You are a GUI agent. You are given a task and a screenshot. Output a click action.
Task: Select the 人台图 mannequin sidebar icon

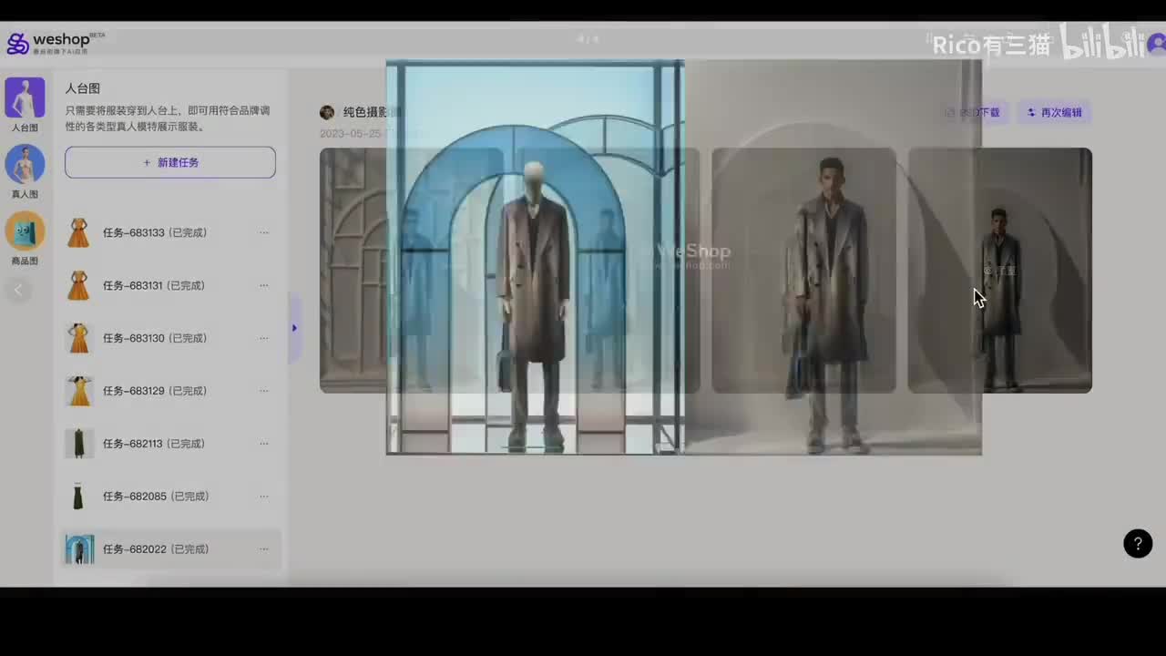click(x=25, y=98)
